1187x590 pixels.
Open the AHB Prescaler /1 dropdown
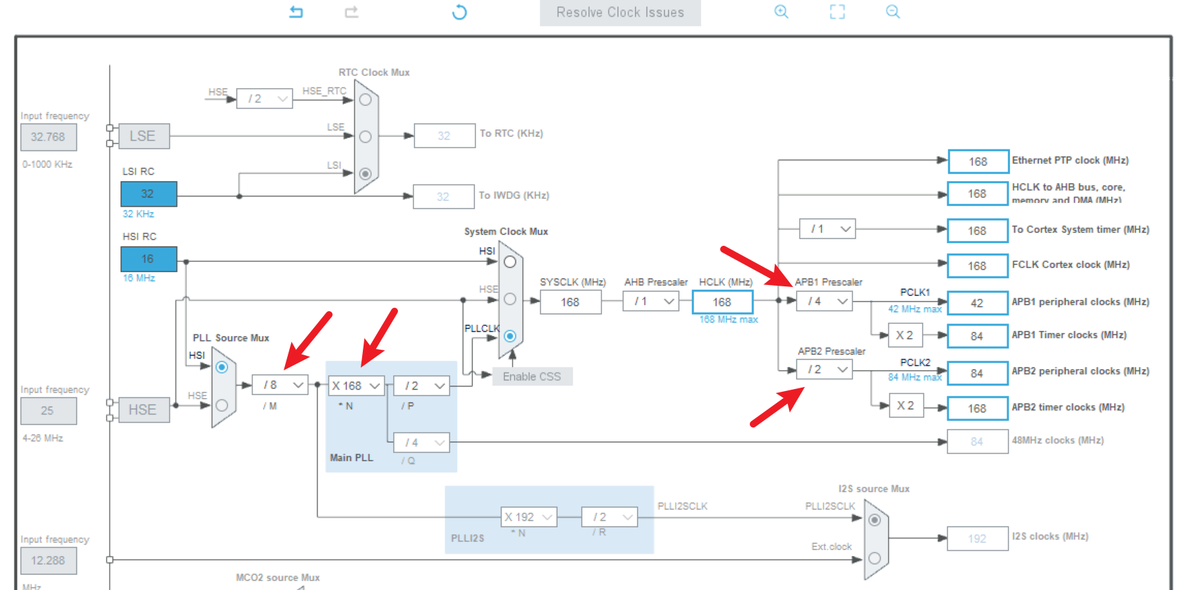(651, 301)
